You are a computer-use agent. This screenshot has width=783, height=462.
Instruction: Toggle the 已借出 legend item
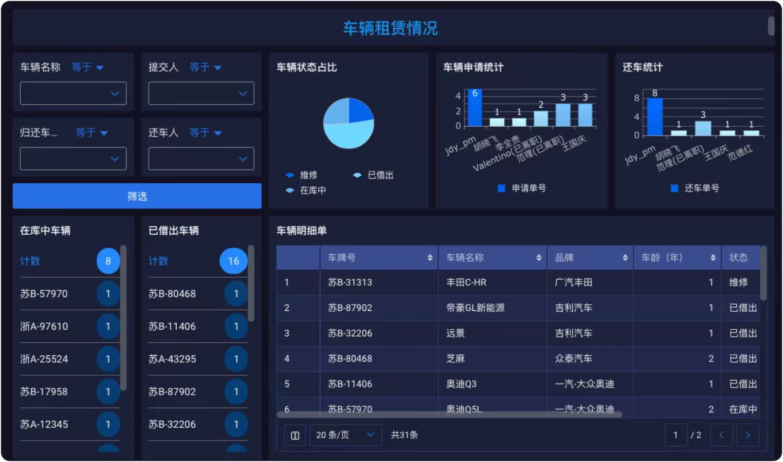[373, 175]
